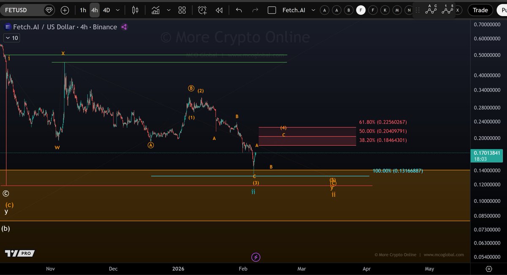Click the Trade button

point(480,10)
